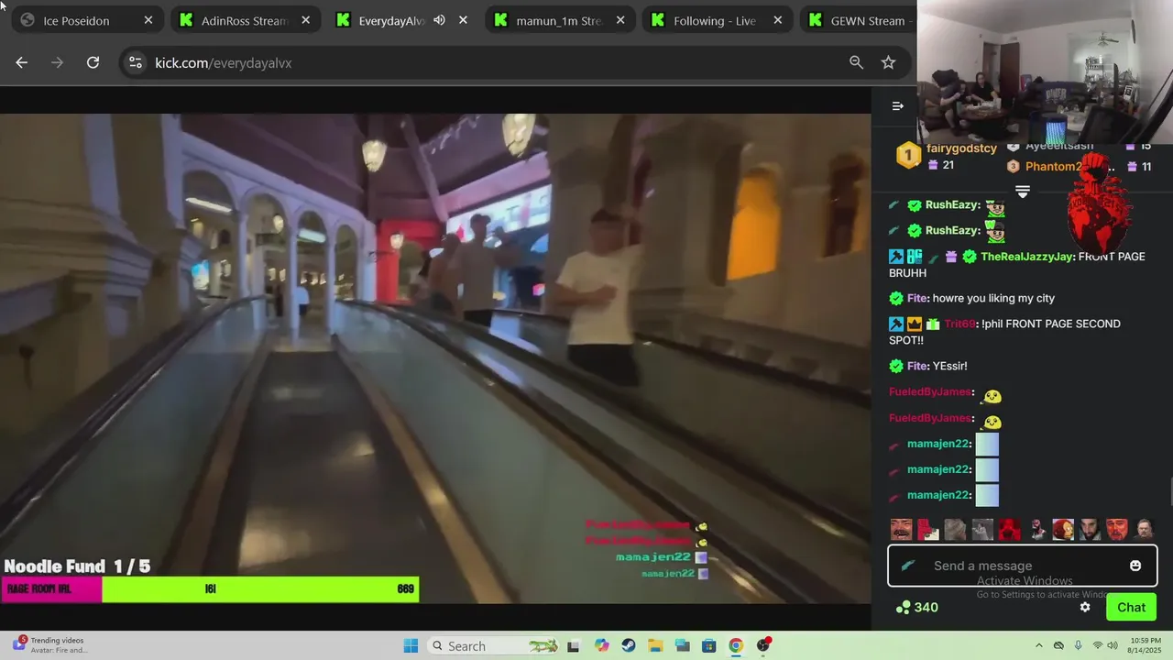Insert the last quick emote in row
The image size is (1173, 660).
click(1144, 530)
